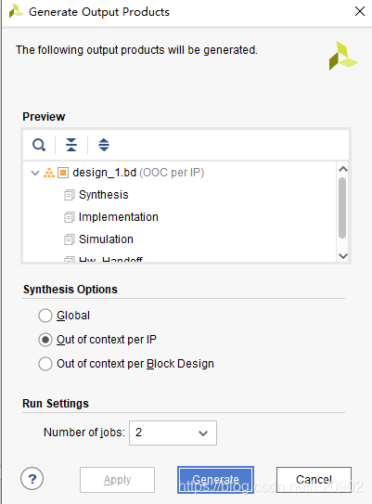
Task: Click the Collapse All icon in Preview
Action: pyautogui.click(x=71, y=145)
